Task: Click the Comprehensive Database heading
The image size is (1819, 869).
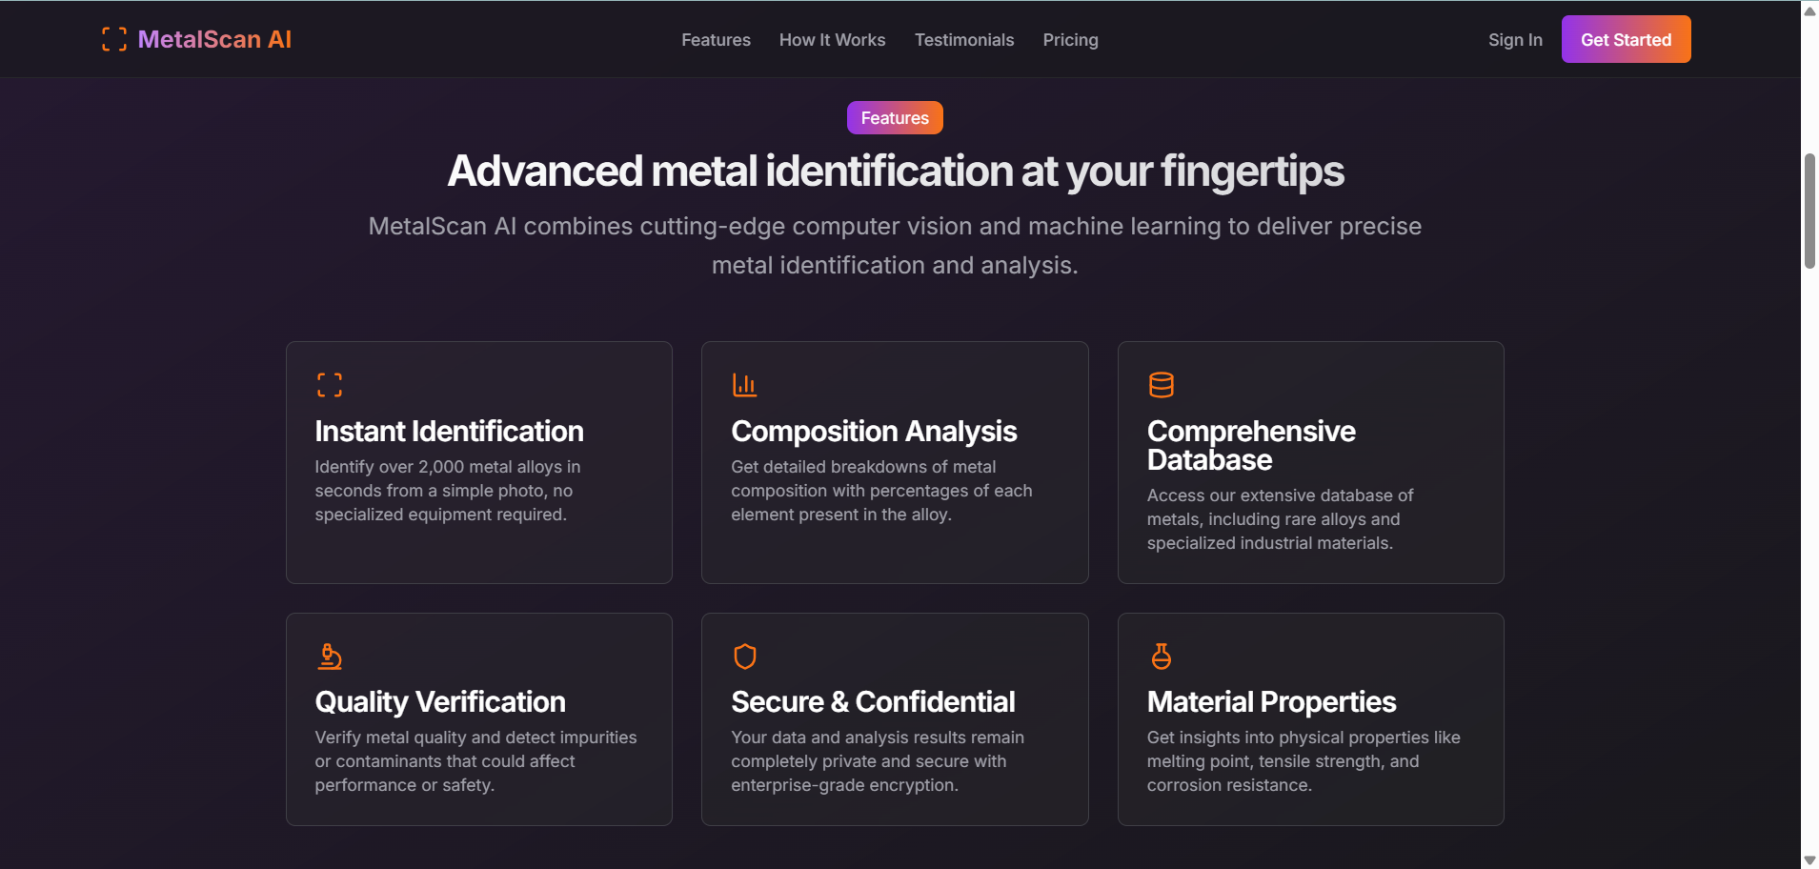Action: click(1251, 446)
